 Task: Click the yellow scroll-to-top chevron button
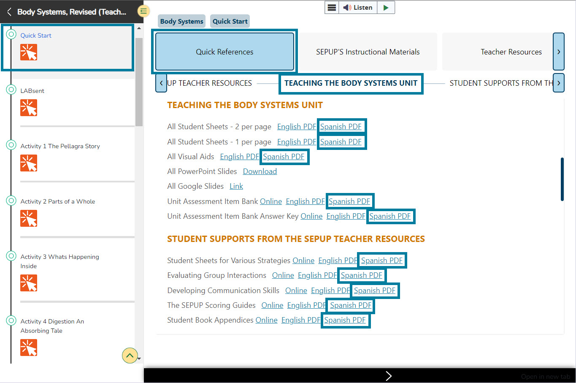click(x=130, y=356)
